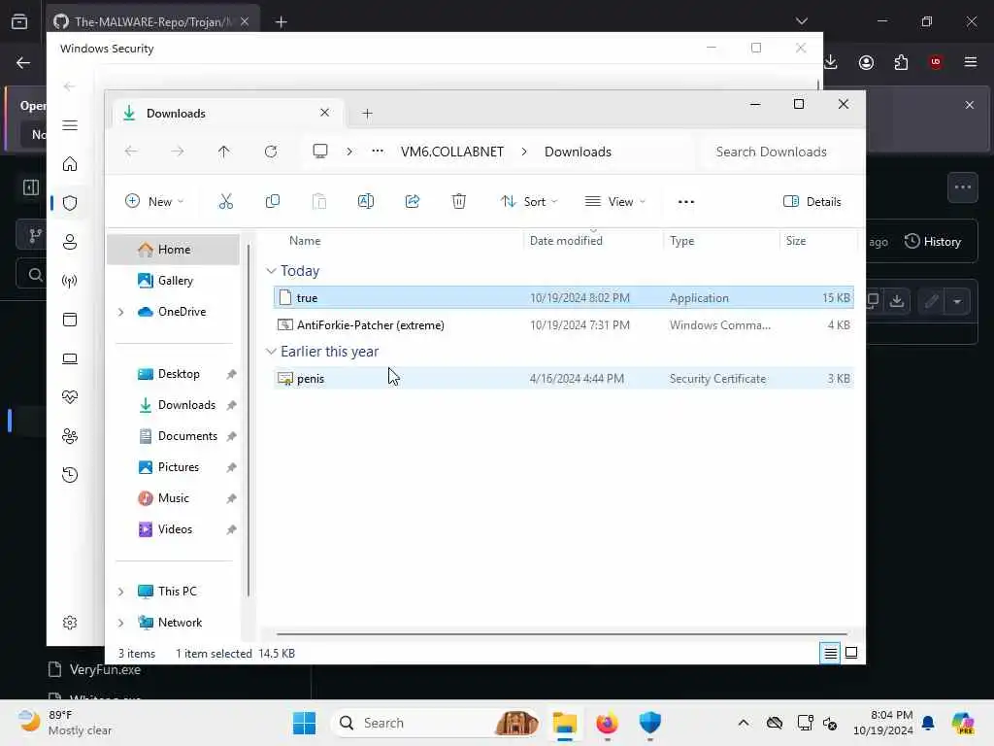
Task: Open File Explorer from the taskbar
Action: pos(564,723)
